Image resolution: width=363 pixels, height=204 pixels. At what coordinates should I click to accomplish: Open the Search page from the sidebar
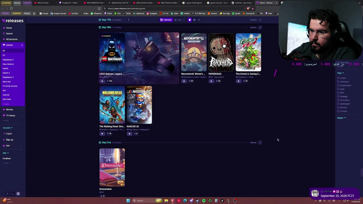pyautogui.click(x=9, y=33)
